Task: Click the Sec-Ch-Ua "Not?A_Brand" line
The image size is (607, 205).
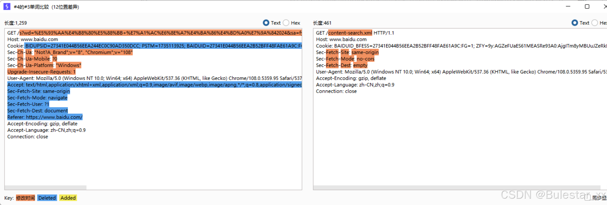Action: [70, 52]
